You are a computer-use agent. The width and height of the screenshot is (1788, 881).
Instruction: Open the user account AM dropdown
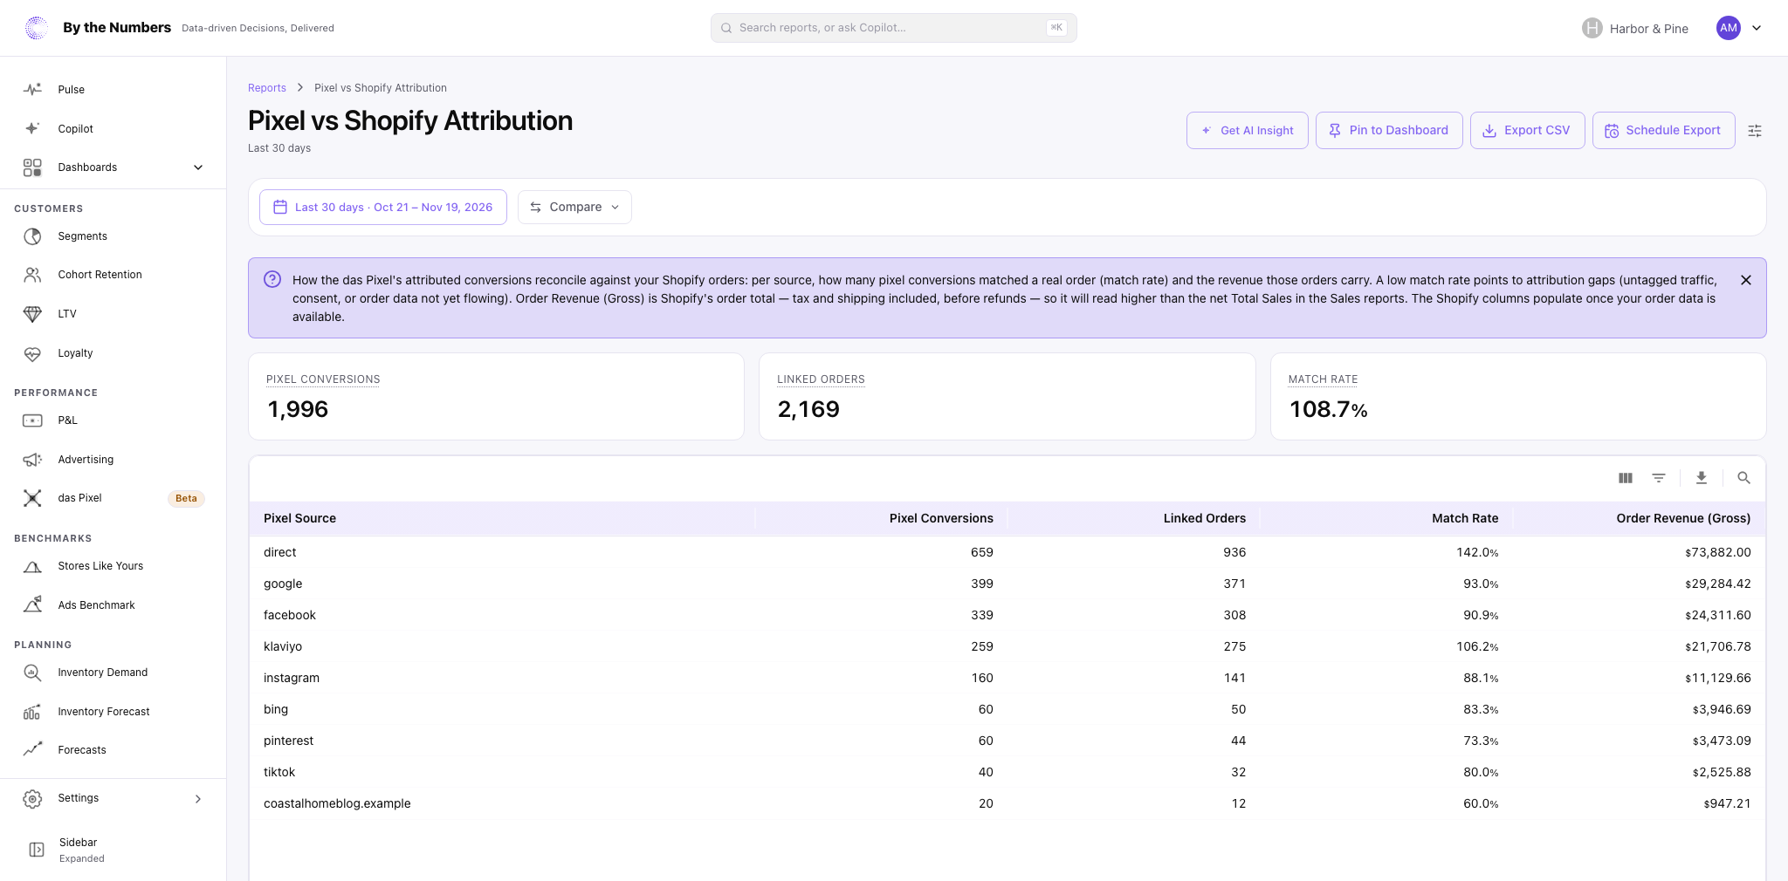click(1739, 28)
